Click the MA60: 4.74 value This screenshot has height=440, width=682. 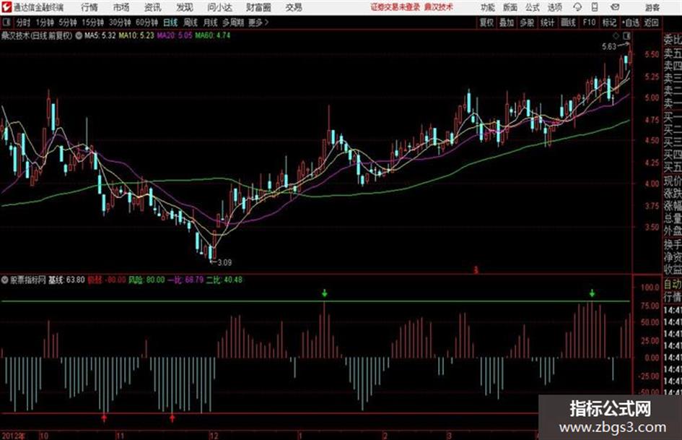pos(213,35)
